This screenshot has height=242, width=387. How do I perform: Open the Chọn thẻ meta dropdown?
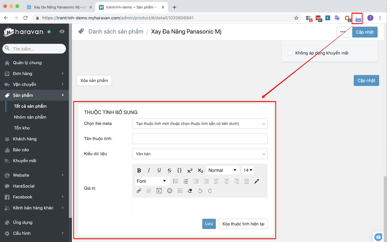(200, 123)
